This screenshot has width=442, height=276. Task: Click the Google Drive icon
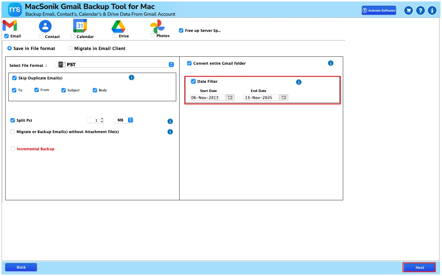click(x=118, y=26)
